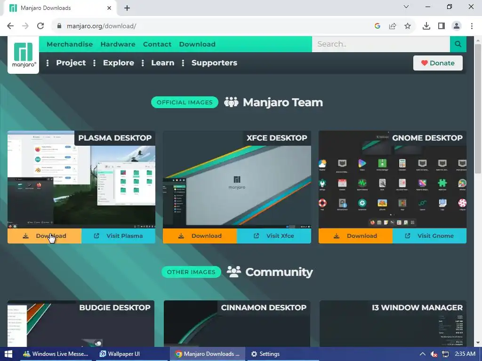The image size is (482, 361).
Task: Open the Google icon in the address bar
Action: coord(378,26)
